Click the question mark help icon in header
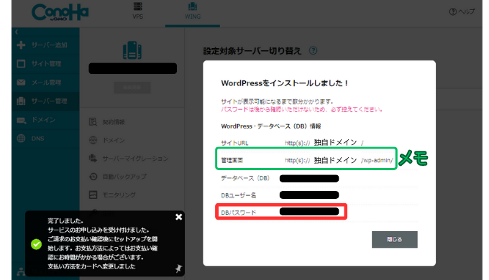489x280 pixels. click(452, 11)
